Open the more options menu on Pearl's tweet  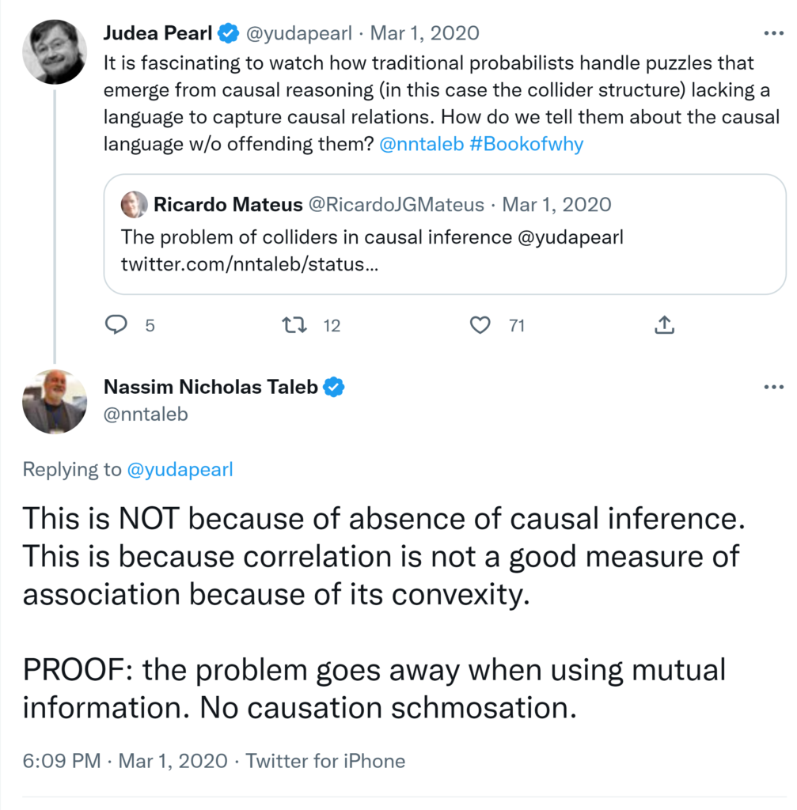click(772, 33)
